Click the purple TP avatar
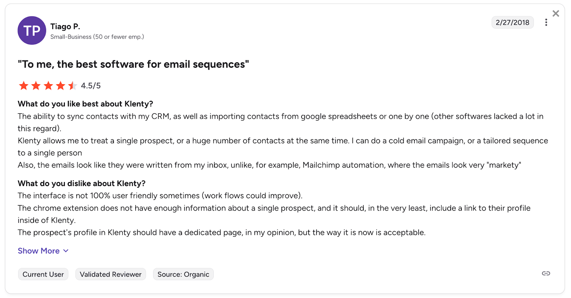This screenshot has height=298, width=571. pyautogui.click(x=32, y=31)
